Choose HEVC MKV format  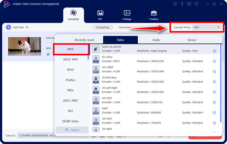coord(70,101)
